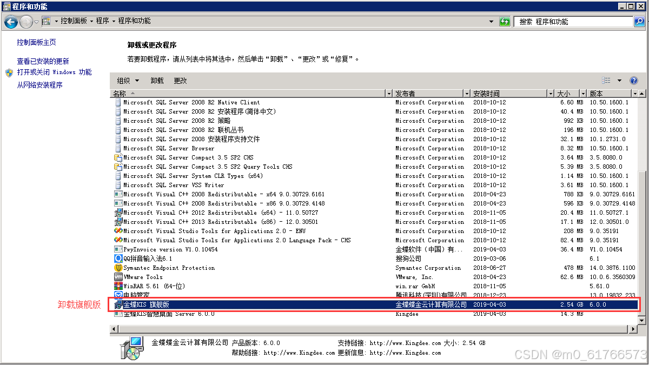Click the Visual C++ 2008 x64 icon
The image size is (649, 365).
(118, 194)
